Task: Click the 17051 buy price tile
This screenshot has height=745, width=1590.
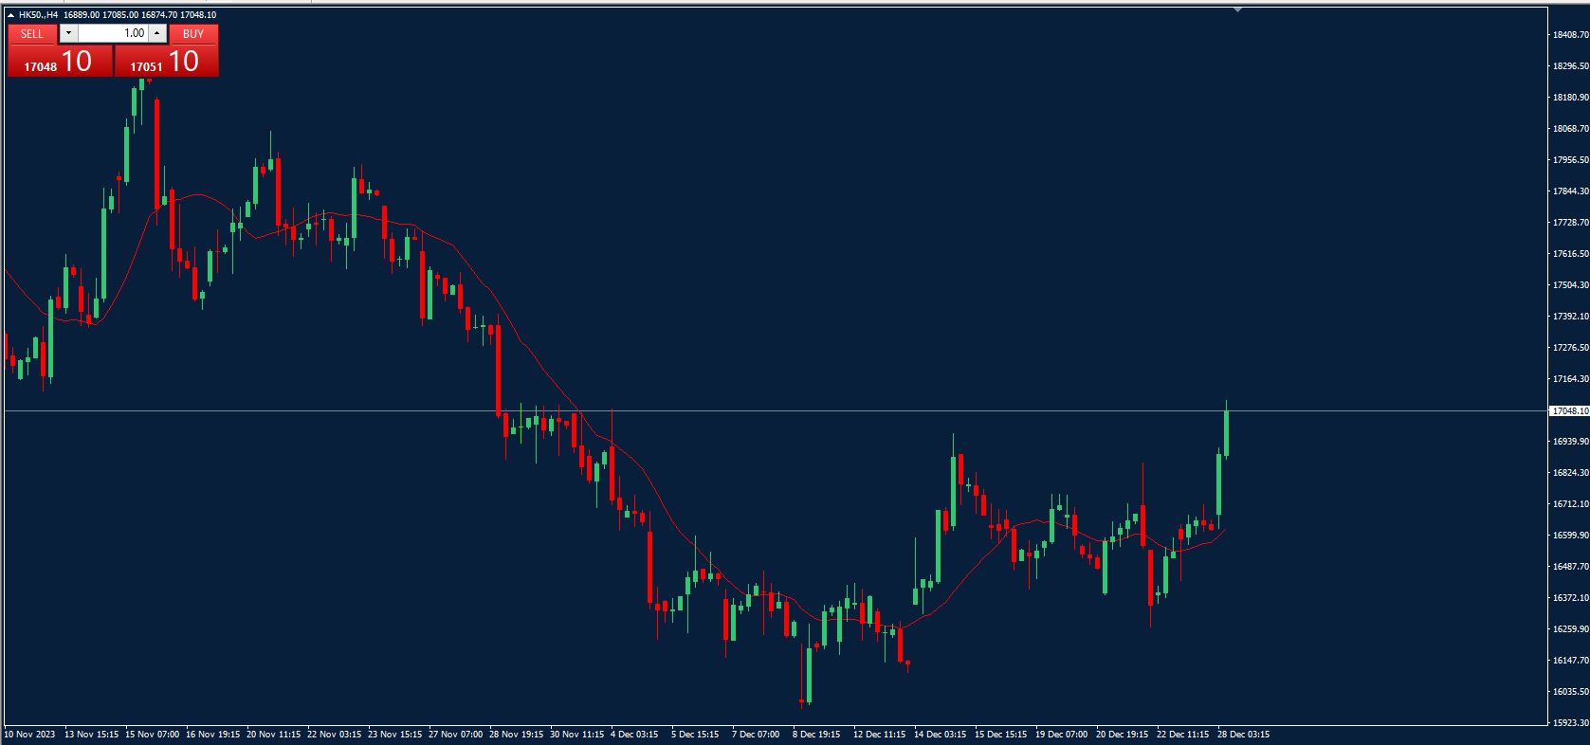Action: pyautogui.click(x=166, y=62)
